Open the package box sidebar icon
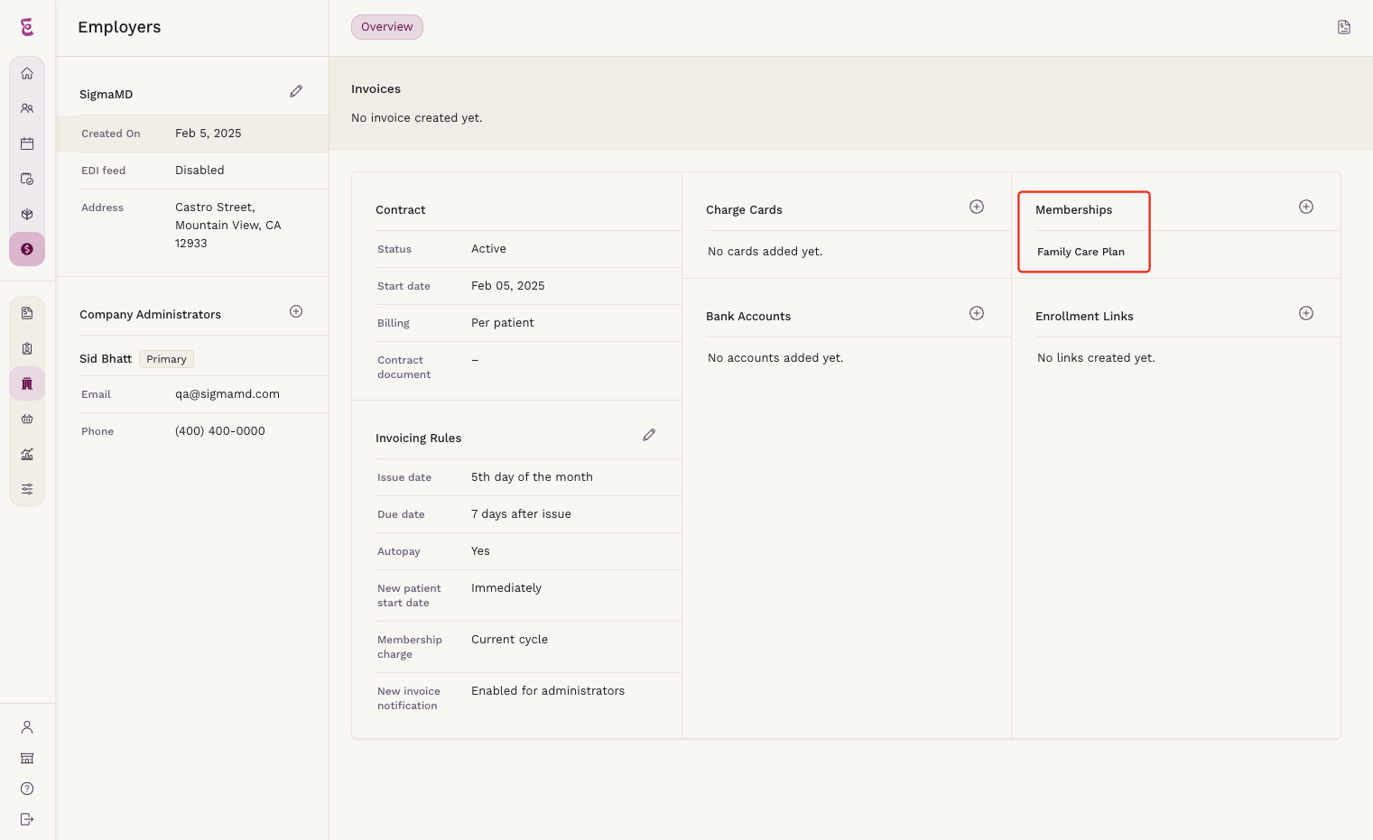This screenshot has width=1373, height=840. click(27, 214)
